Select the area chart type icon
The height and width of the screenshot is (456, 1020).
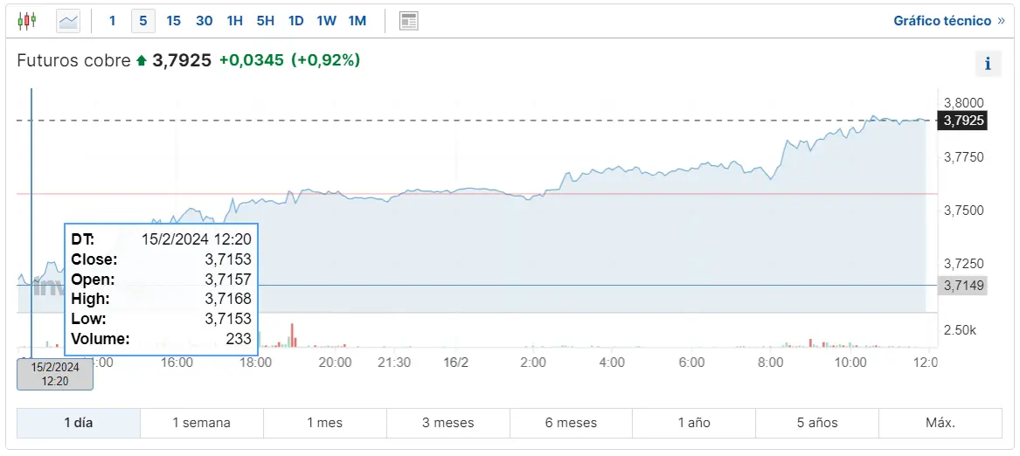[68, 20]
